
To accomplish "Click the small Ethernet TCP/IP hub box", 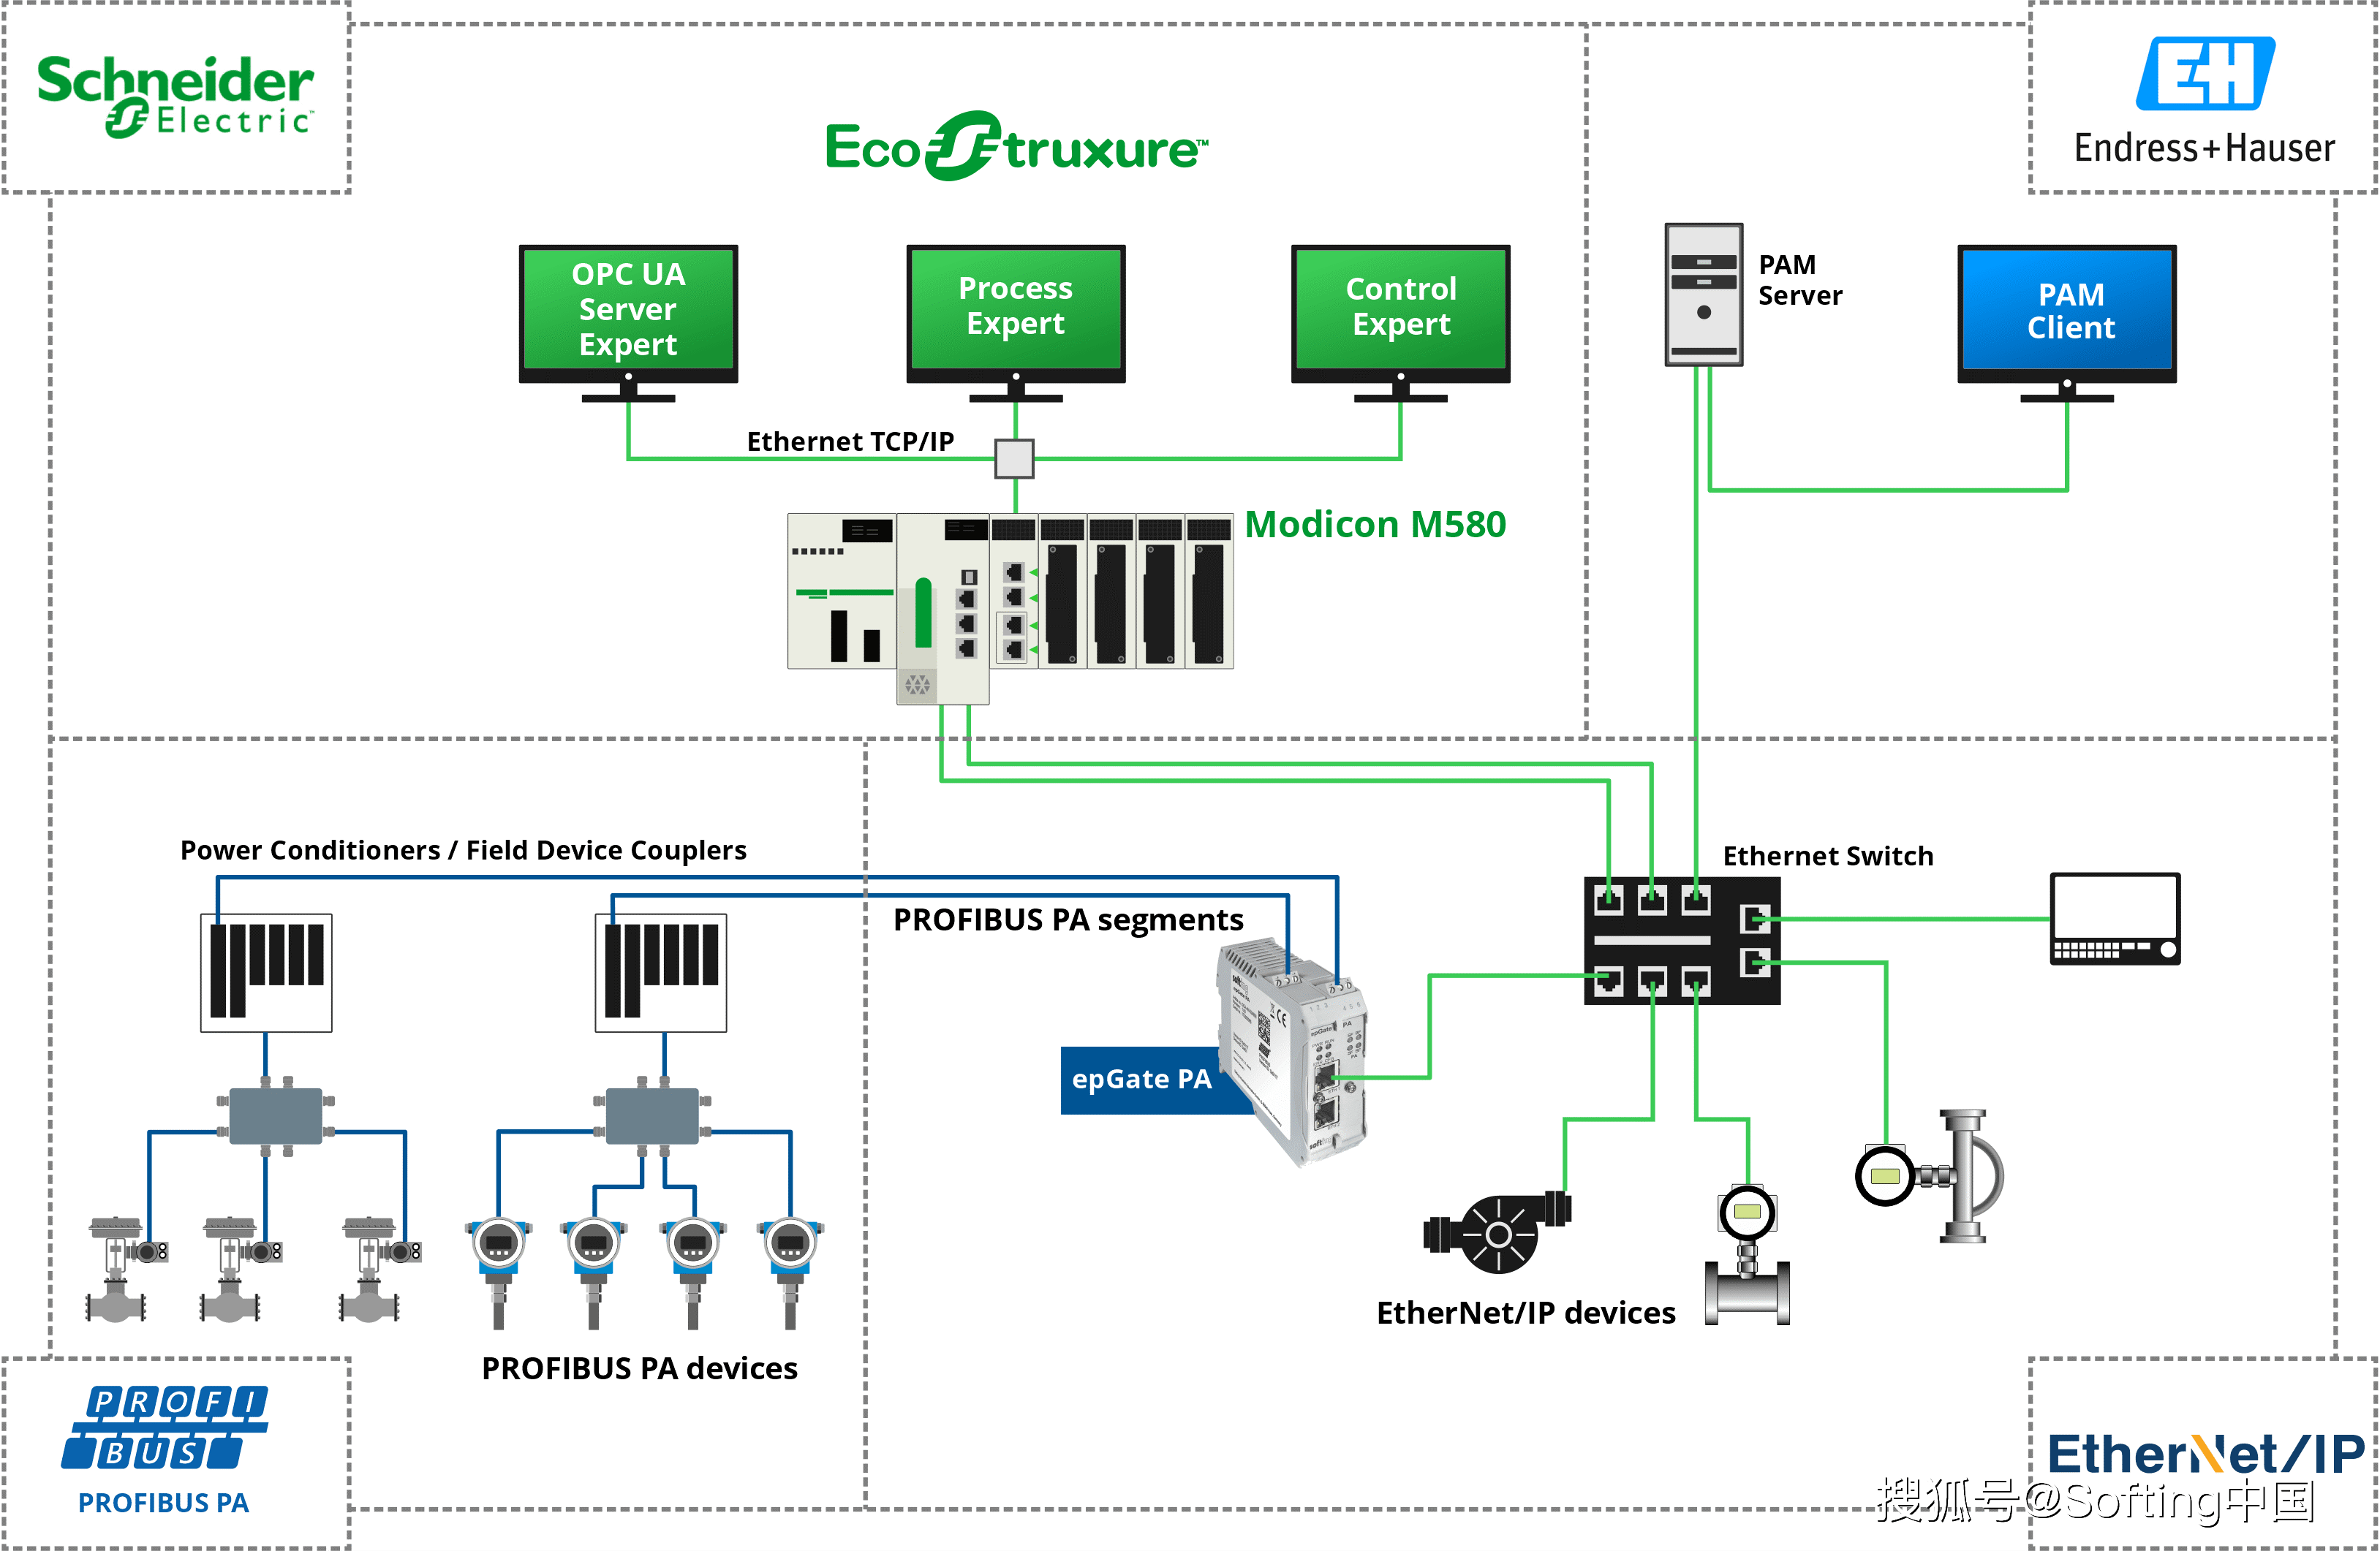I will [1014, 459].
